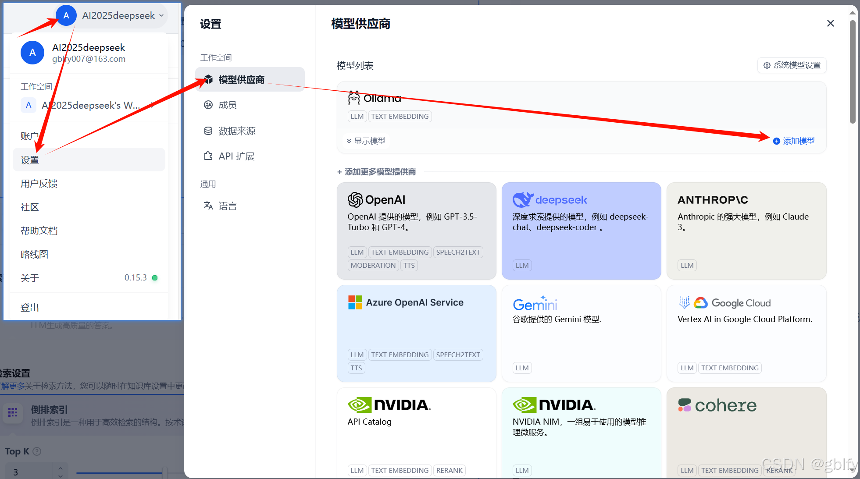The image size is (860, 479).
Task: Click the NVIDIA logo above API Catalog
Action: [x=389, y=405]
